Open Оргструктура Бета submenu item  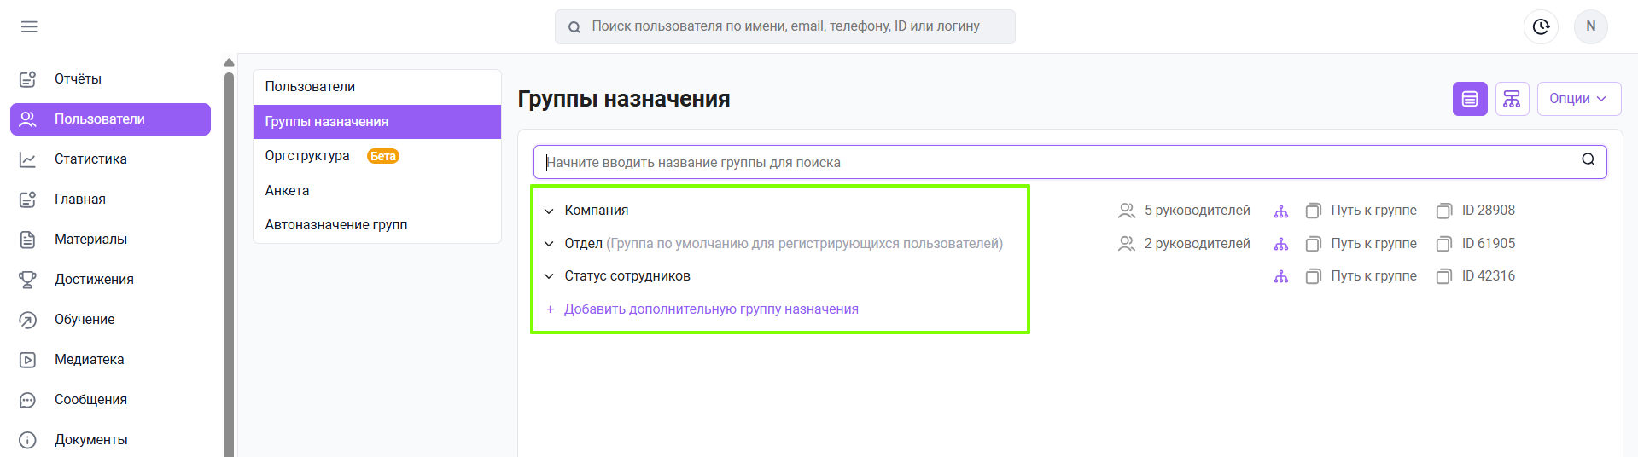[x=376, y=156]
